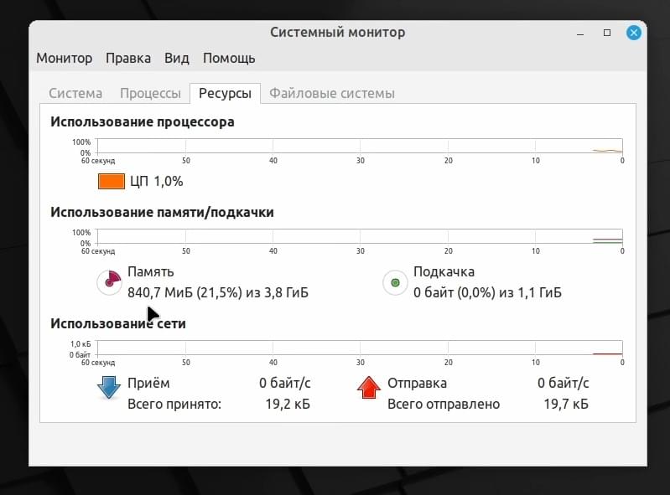Screen dimensions: 670x495
Task: Click the memory and swap history graph
Action: 360,236
